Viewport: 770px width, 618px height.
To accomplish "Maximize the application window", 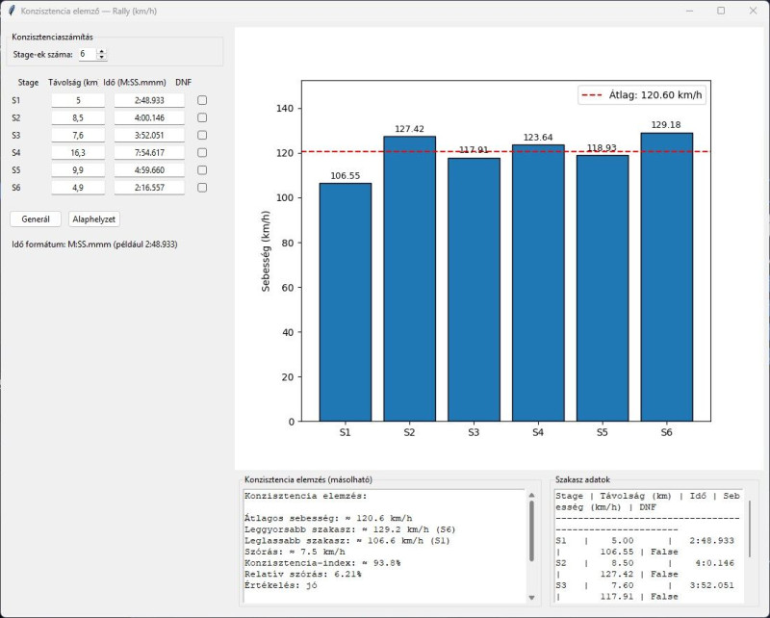I will point(720,11).
